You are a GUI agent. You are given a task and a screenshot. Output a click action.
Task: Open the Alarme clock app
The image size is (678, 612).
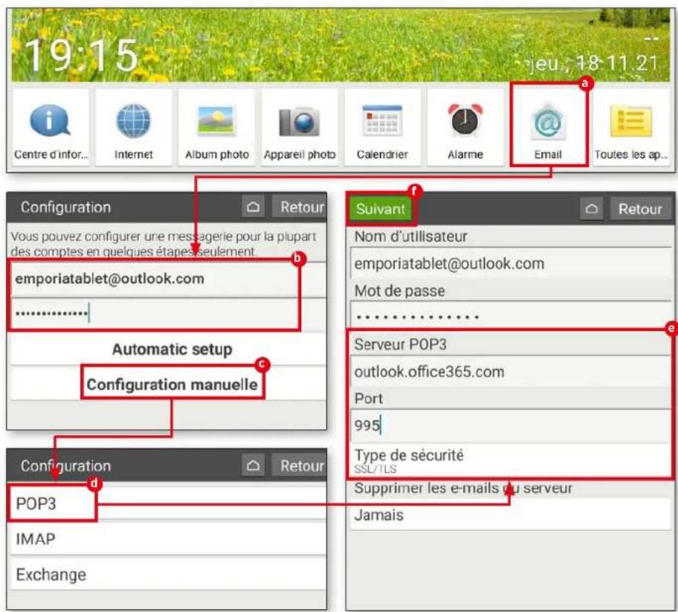(x=465, y=128)
